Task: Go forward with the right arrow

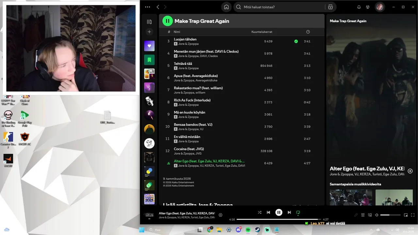Action: [165, 7]
